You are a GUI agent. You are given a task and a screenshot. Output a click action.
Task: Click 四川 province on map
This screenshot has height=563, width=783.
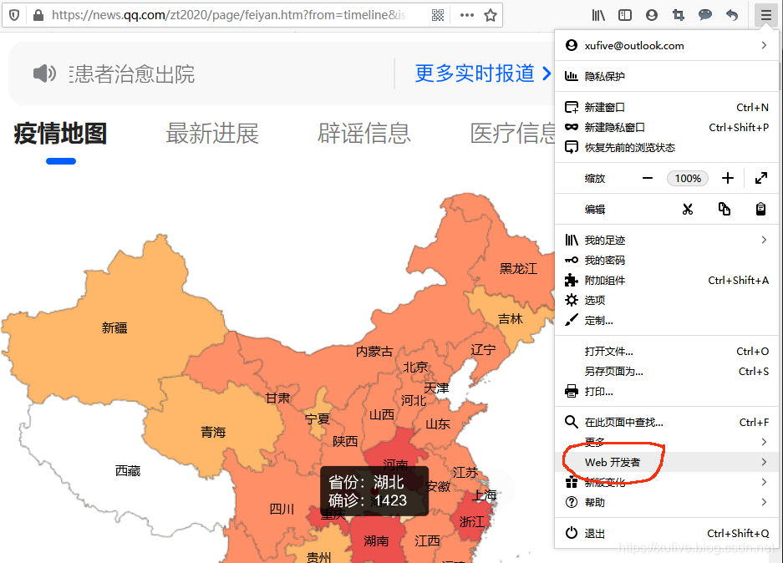pos(282,509)
